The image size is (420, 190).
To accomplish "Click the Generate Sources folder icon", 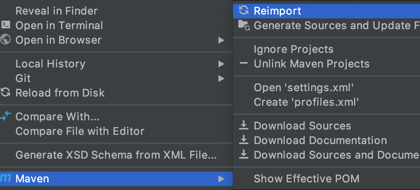I will [x=244, y=25].
